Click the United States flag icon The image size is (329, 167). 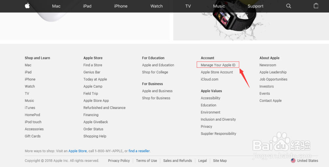[293, 161]
